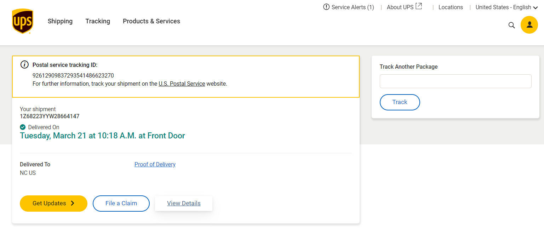Expand View Details for the shipment
Viewport: 544px width, 229px height.
[184, 203]
